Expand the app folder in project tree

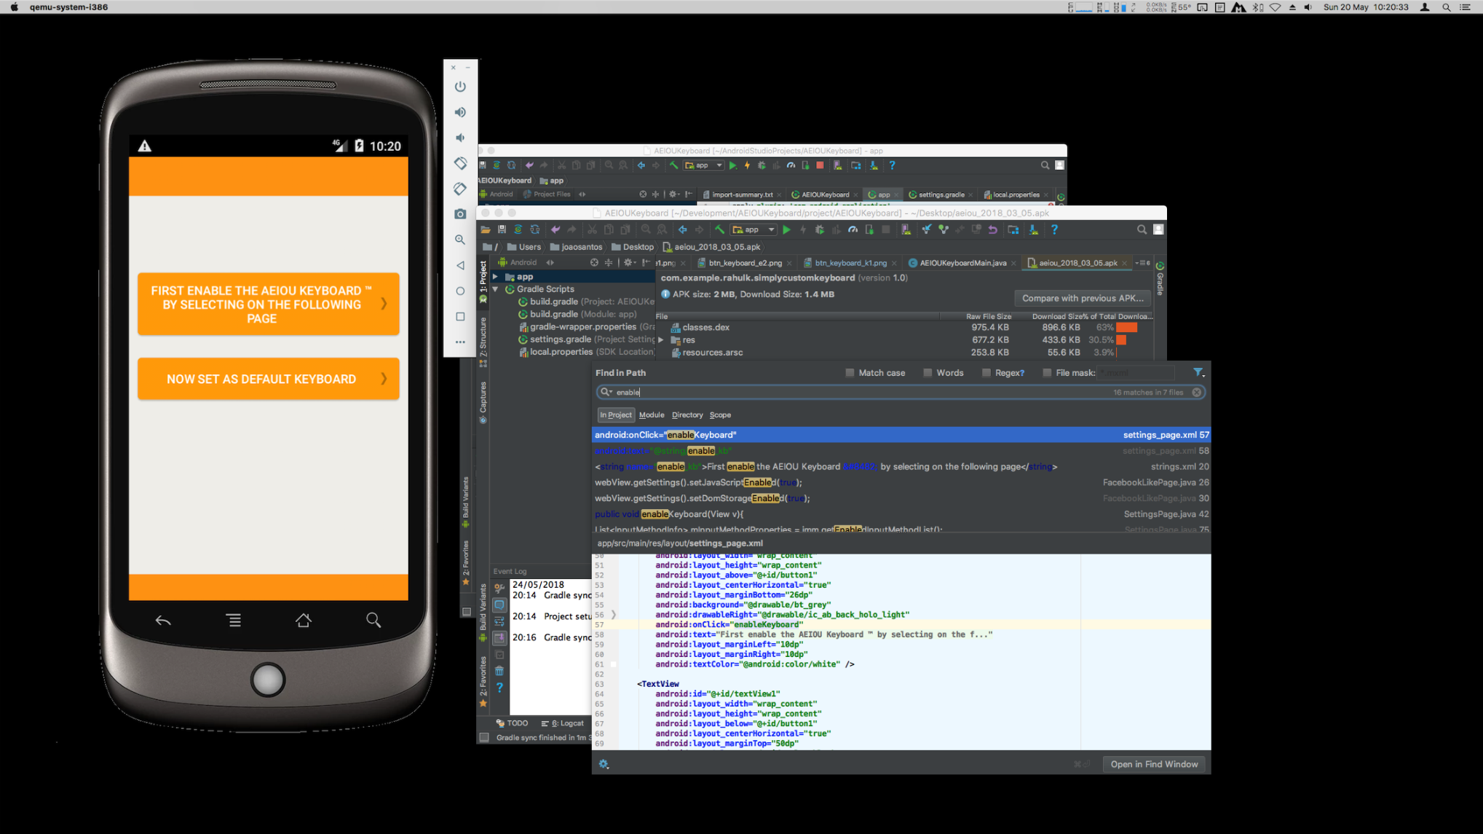pyautogui.click(x=496, y=277)
